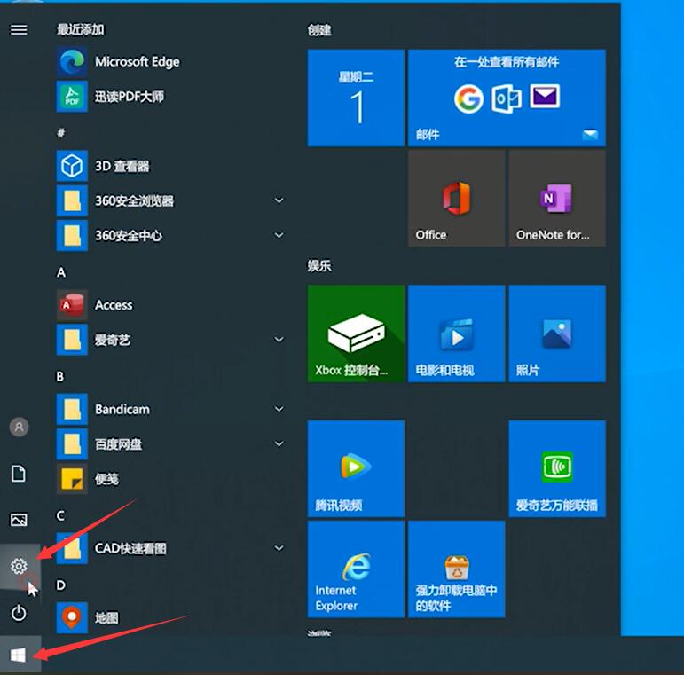The image size is (684, 675).
Task: Open 地图 maps app
Action: coord(170,618)
